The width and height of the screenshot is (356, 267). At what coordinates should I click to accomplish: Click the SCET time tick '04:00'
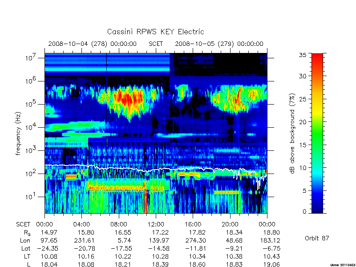[x=81, y=225]
